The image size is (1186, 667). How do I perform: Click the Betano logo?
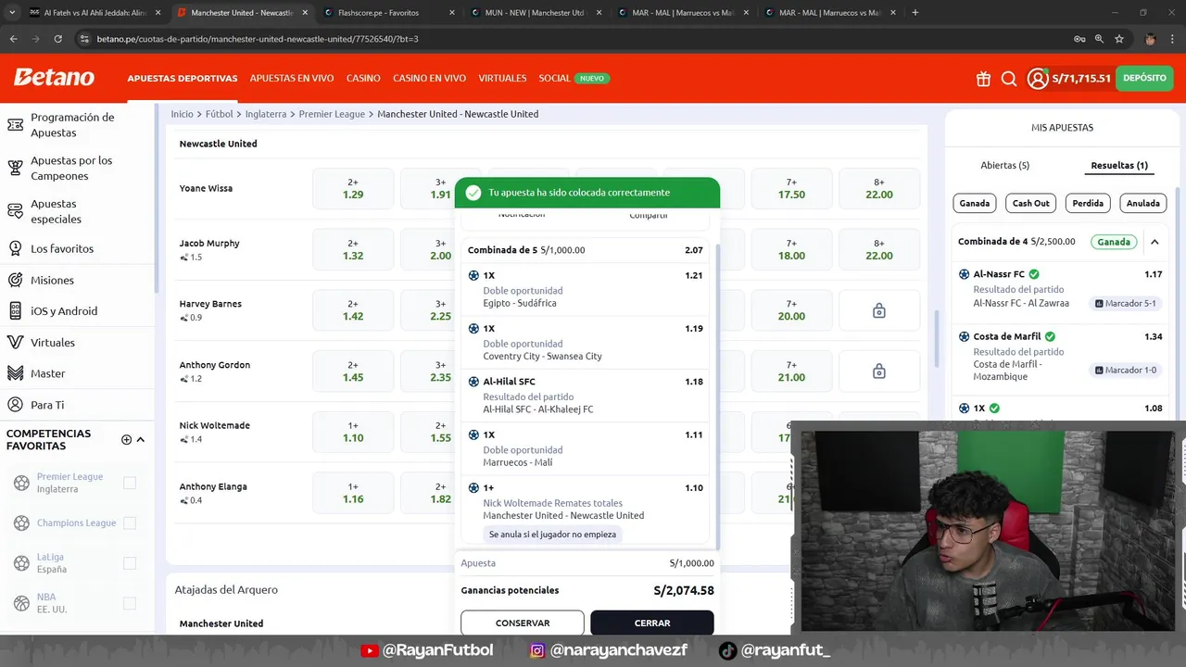[x=54, y=77]
